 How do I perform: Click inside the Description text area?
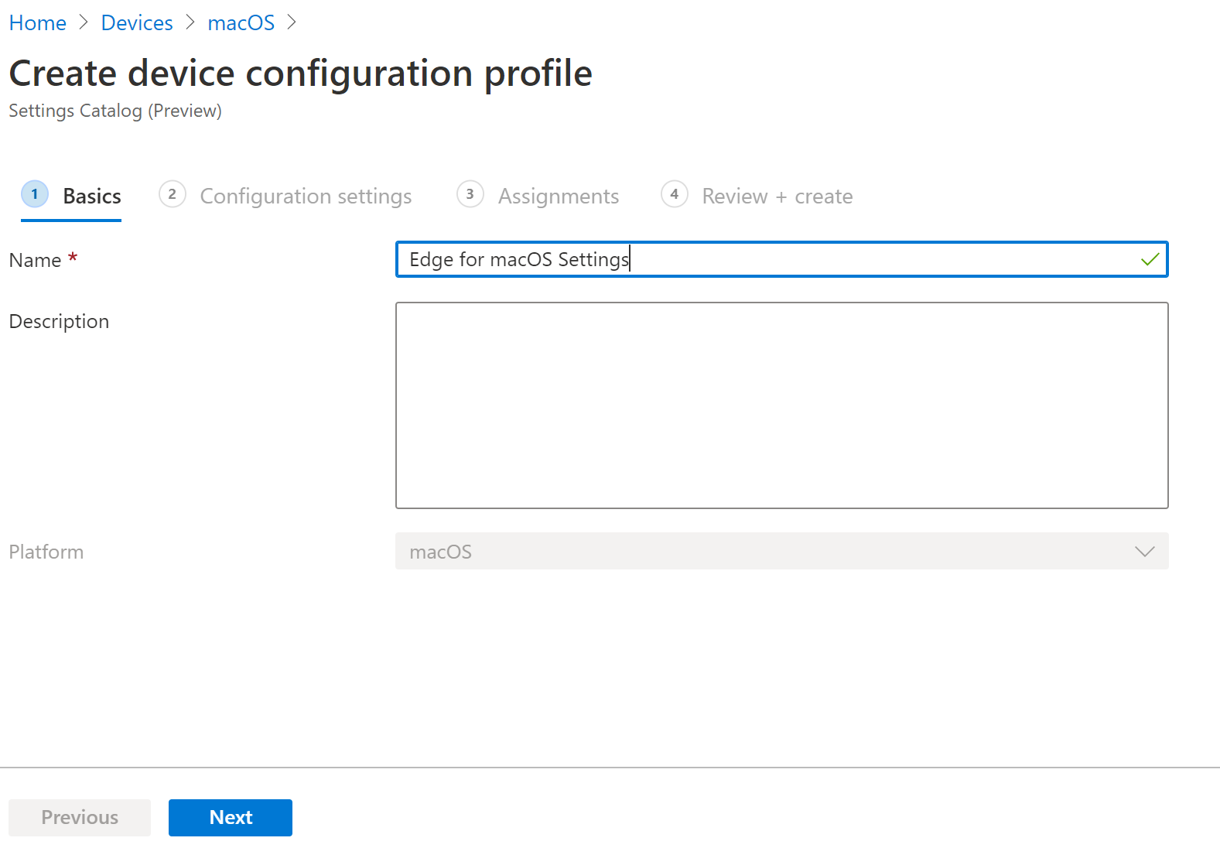(781, 405)
